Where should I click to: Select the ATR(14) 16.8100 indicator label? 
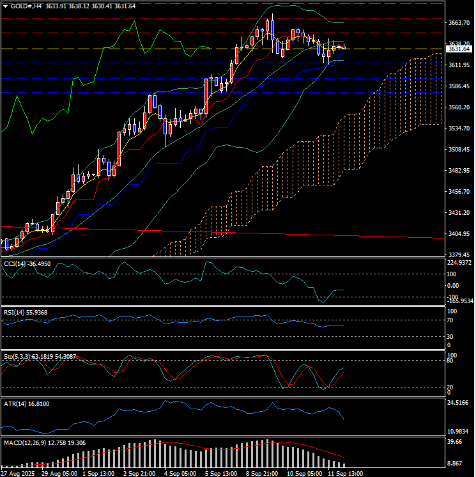point(26,403)
